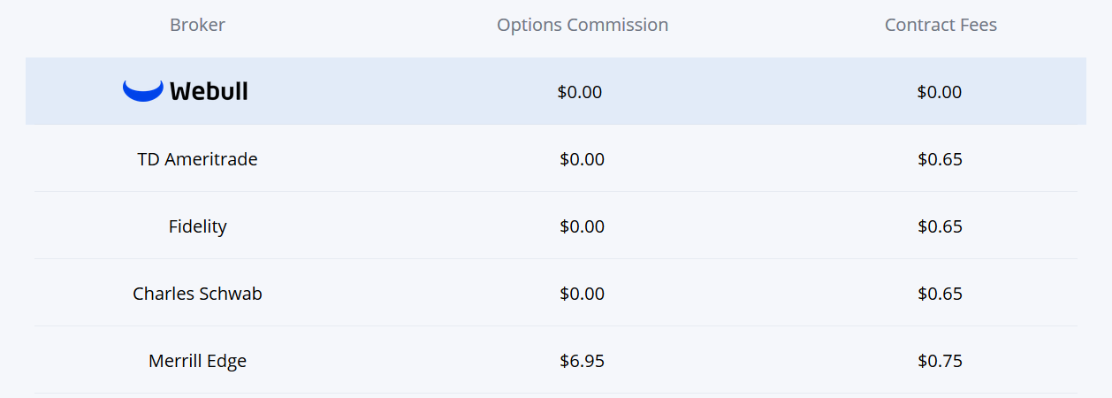Select the Broker column header
1112x398 pixels.
197,25
